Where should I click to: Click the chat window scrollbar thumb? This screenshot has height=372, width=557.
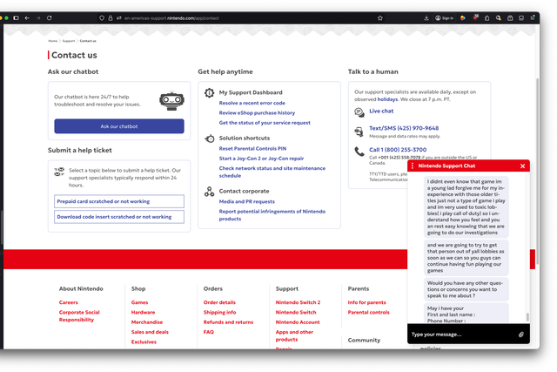coord(527,316)
